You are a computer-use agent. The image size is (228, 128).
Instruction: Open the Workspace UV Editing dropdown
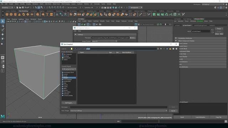tap(213, 4)
